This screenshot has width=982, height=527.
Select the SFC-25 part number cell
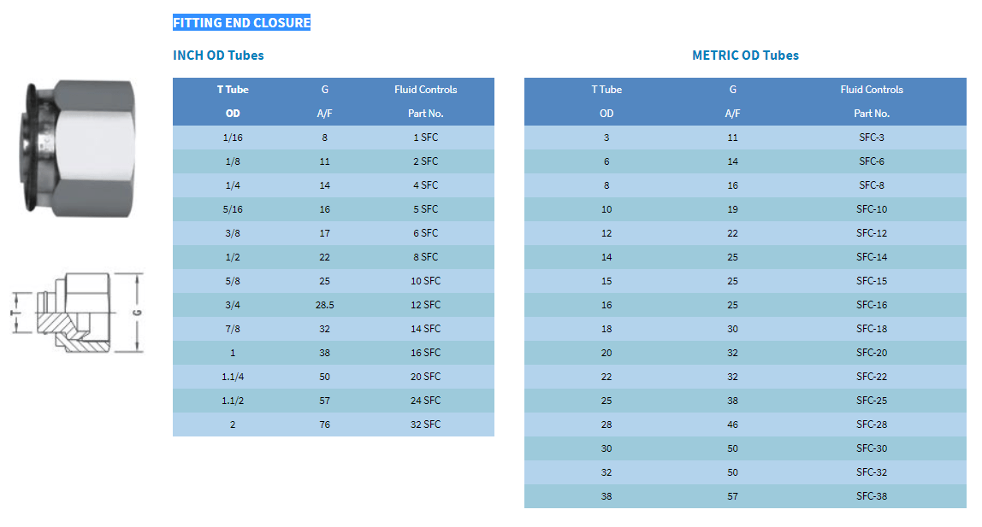point(872,401)
